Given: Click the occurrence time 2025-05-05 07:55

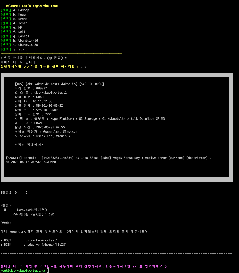Looking at the screenshot, I should click(51, 127).
